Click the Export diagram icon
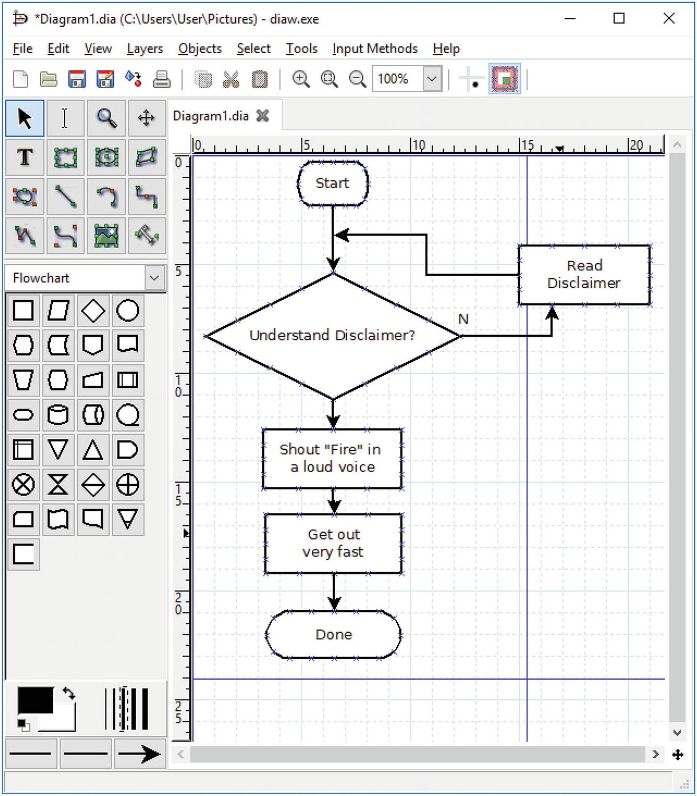This screenshot has width=697, height=796. 134,79
